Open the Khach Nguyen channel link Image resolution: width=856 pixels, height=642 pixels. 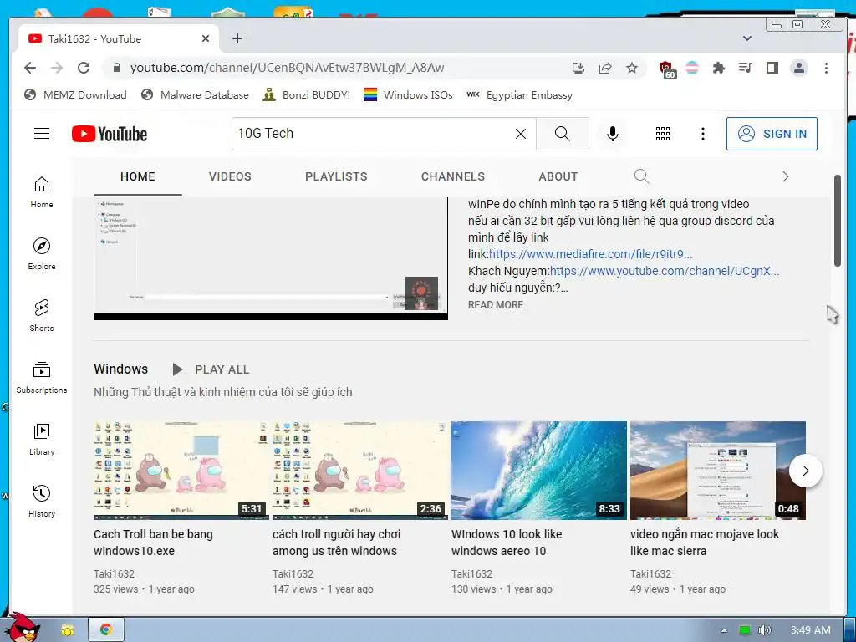[x=665, y=271]
